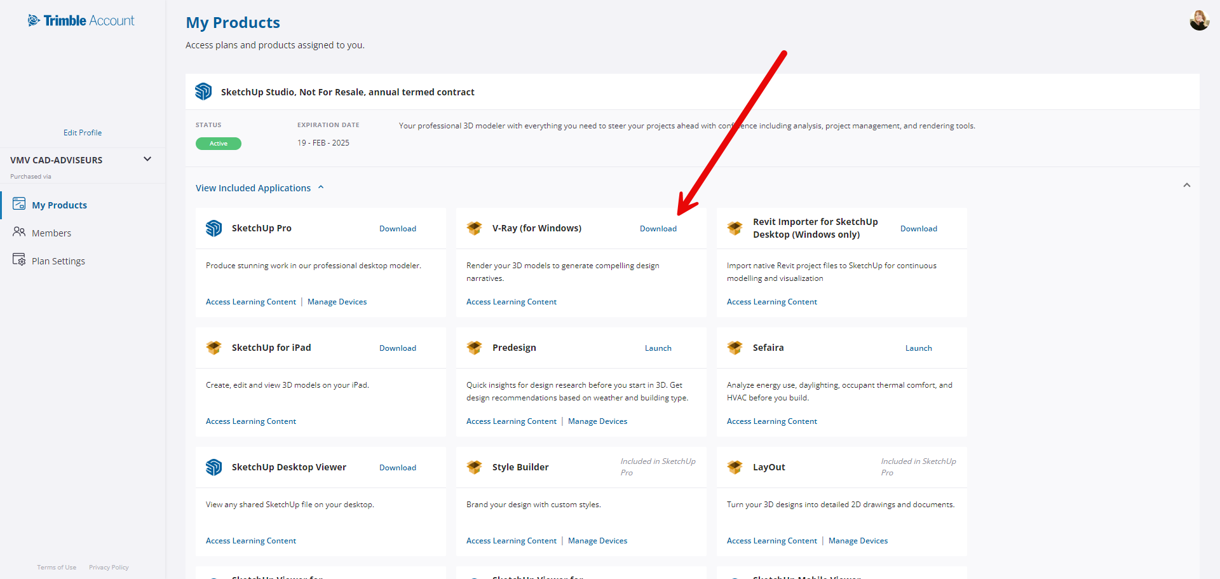Download SketchUp for iPad

pos(398,348)
